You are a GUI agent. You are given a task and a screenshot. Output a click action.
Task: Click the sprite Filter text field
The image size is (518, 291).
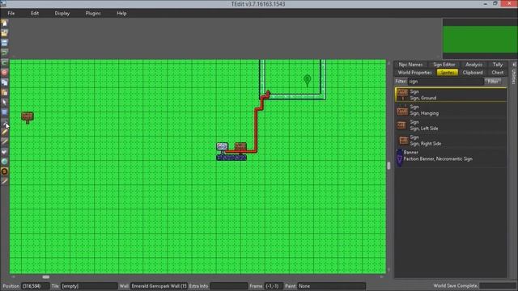446,81
